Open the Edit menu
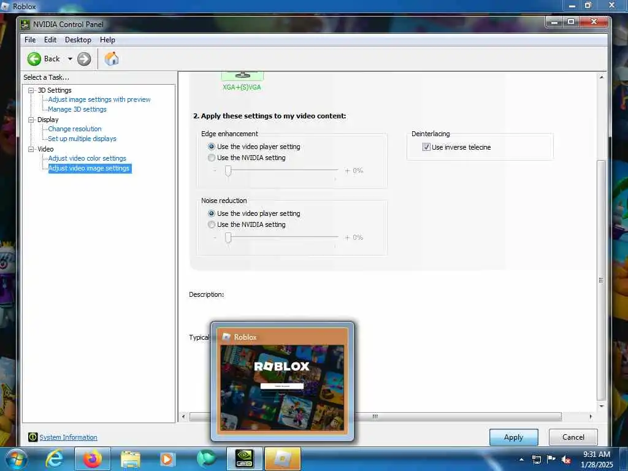This screenshot has width=628, height=471. 50,40
